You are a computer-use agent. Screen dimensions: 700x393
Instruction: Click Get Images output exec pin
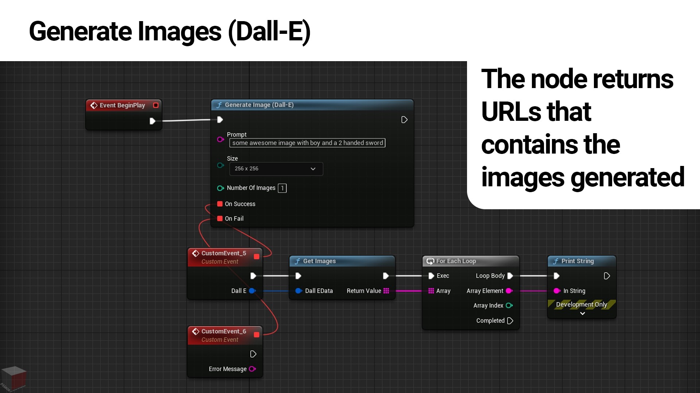386,276
